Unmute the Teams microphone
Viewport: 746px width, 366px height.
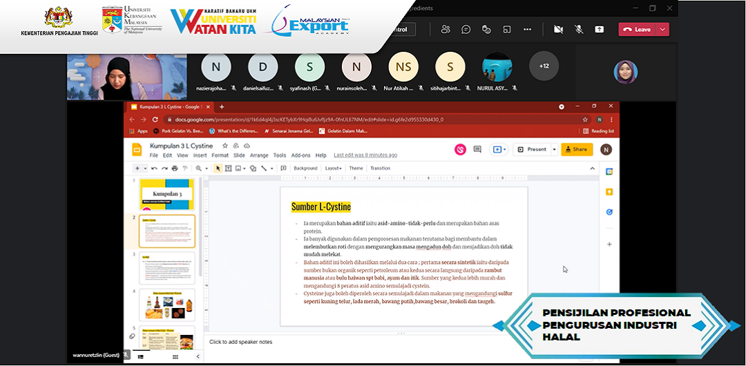(579, 29)
